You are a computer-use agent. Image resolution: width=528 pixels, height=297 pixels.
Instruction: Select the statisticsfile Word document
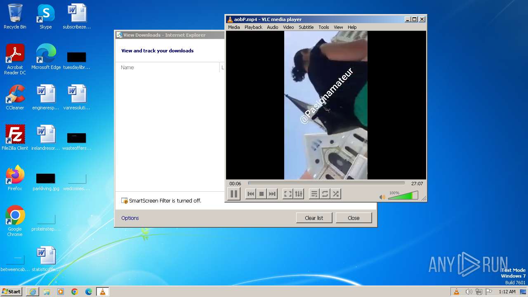tap(46, 259)
